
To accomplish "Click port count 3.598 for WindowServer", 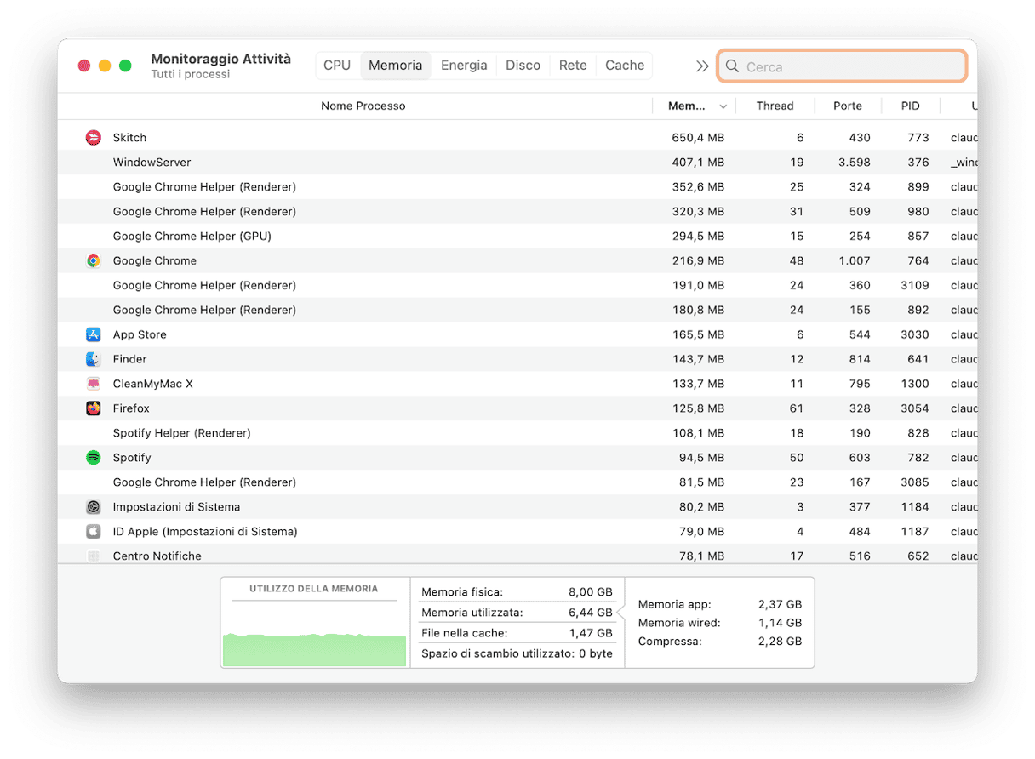I will 854,163.
